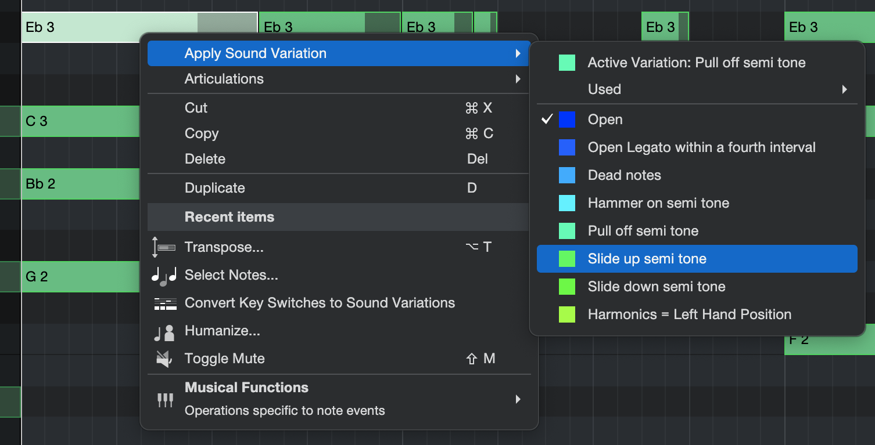This screenshot has width=875, height=445.
Task: Click the Humanize icon
Action: [164, 332]
